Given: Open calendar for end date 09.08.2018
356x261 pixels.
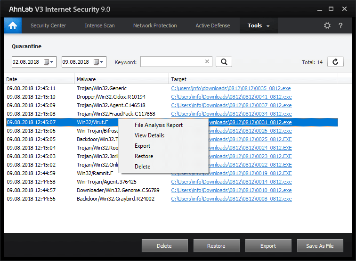Looking at the screenshot, I should pyautogui.click(x=98, y=62).
